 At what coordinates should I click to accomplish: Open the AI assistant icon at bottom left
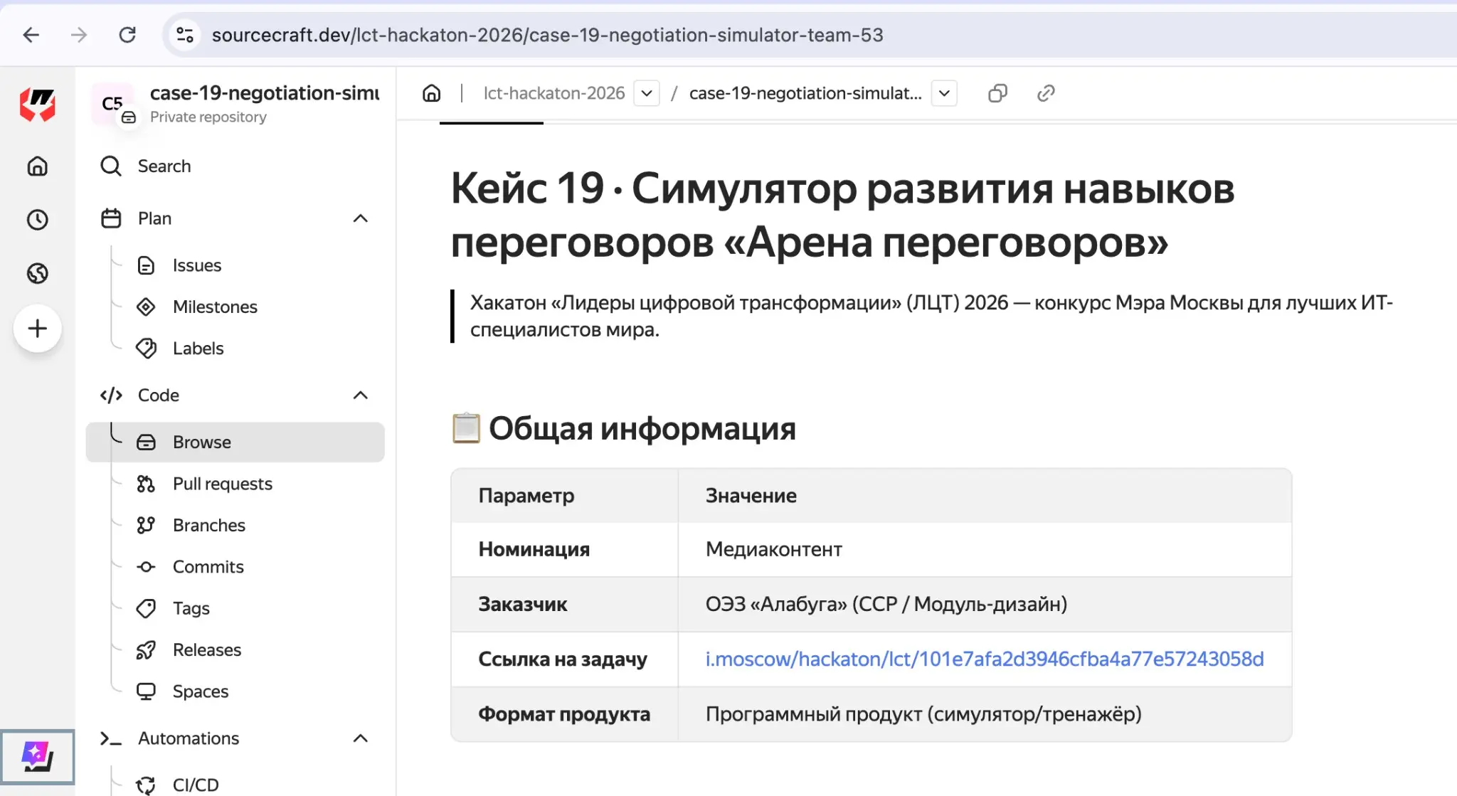pyautogui.click(x=38, y=757)
